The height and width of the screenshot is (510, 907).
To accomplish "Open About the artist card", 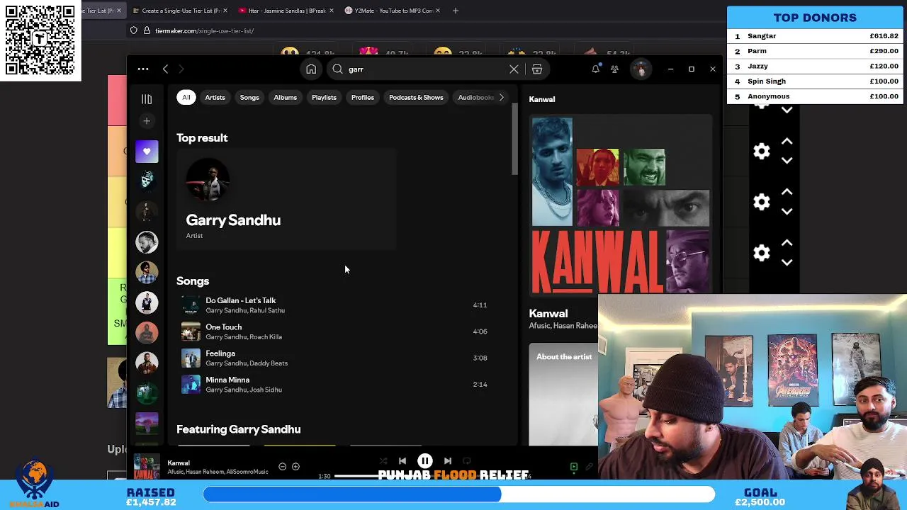I will (x=563, y=395).
